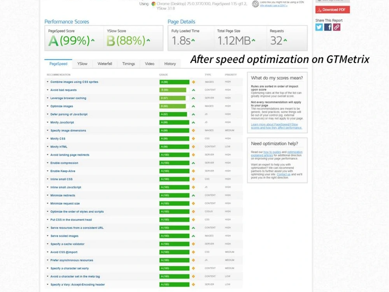Click orange diamond for Enable Keep-Alive

(x=193, y=171)
